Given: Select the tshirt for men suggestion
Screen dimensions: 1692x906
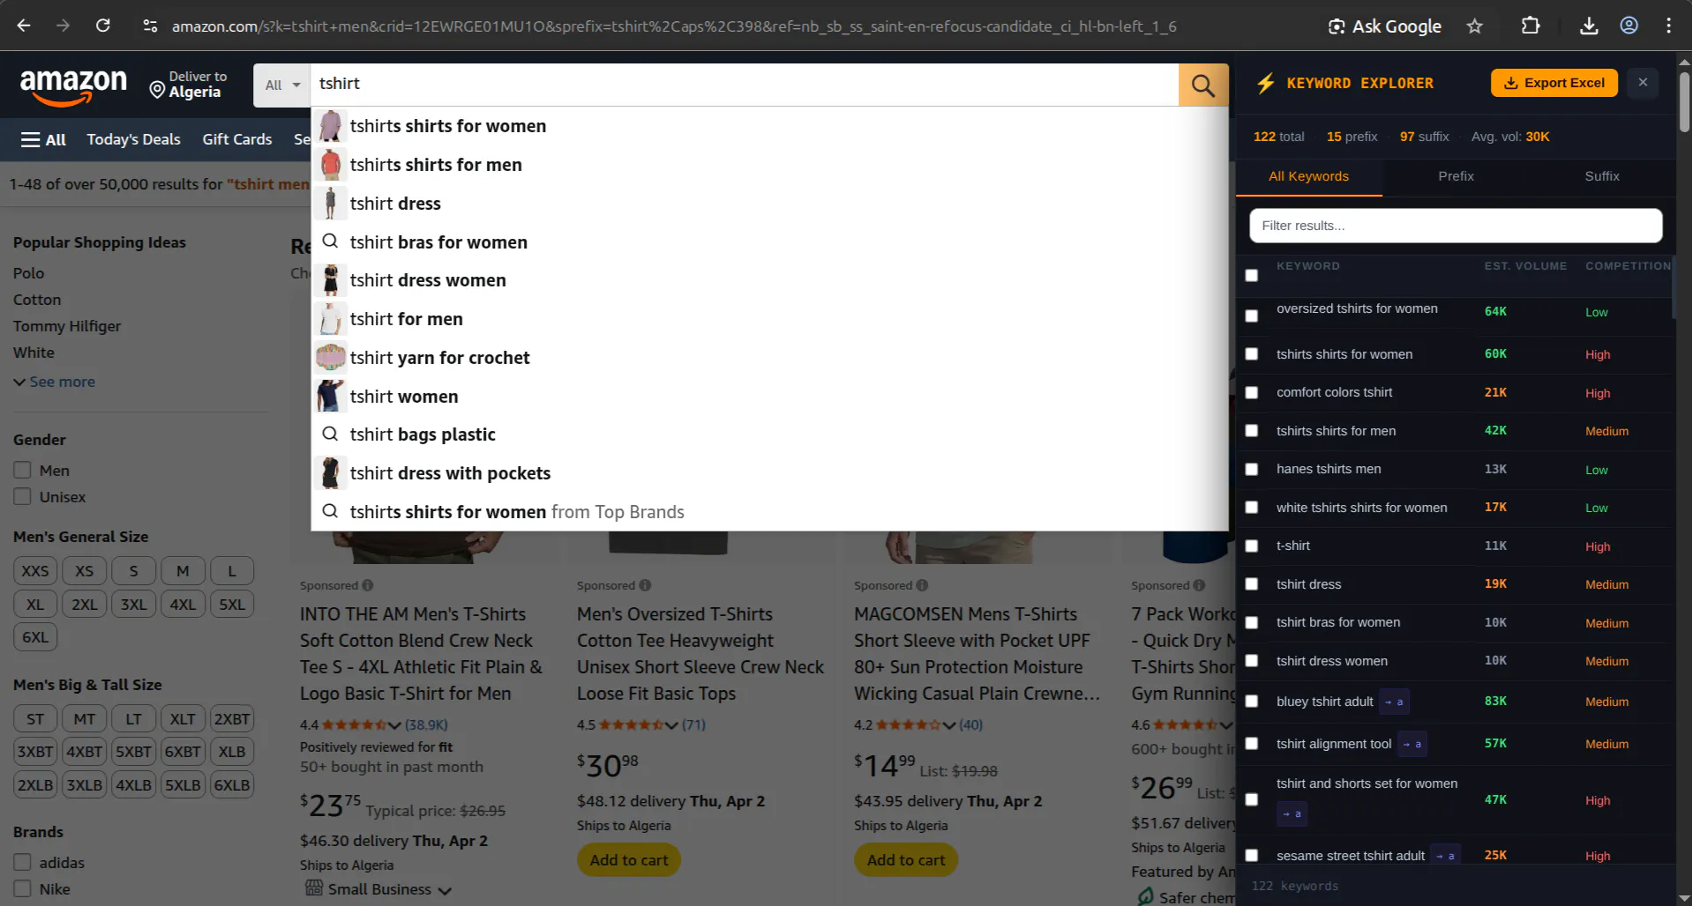Looking at the screenshot, I should point(769,319).
